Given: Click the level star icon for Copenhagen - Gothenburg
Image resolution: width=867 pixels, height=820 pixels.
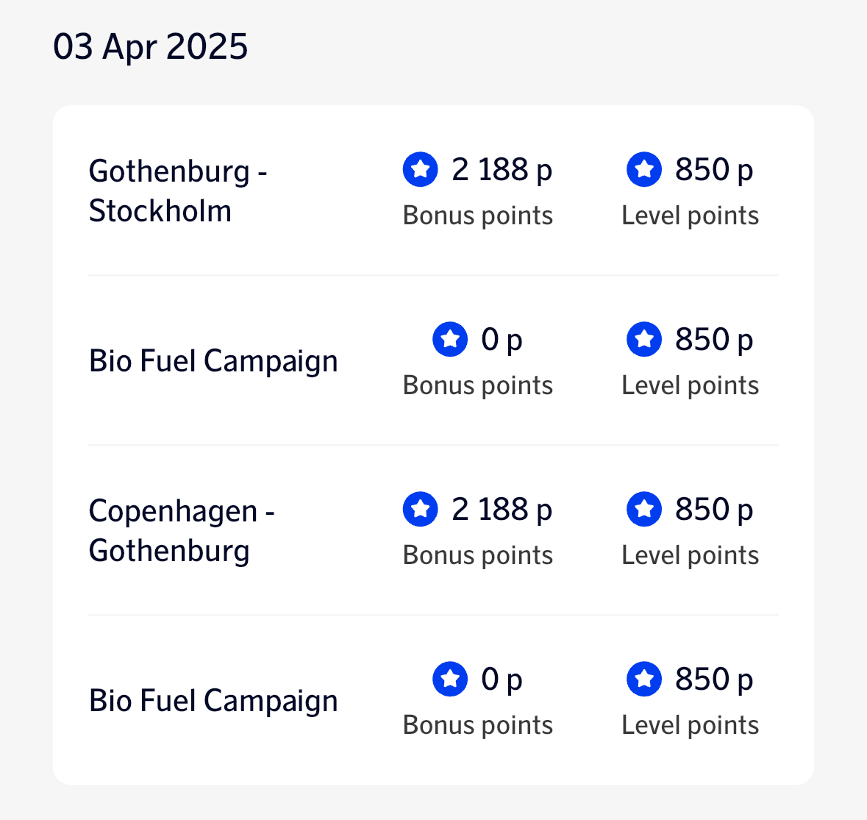Looking at the screenshot, I should coord(644,510).
